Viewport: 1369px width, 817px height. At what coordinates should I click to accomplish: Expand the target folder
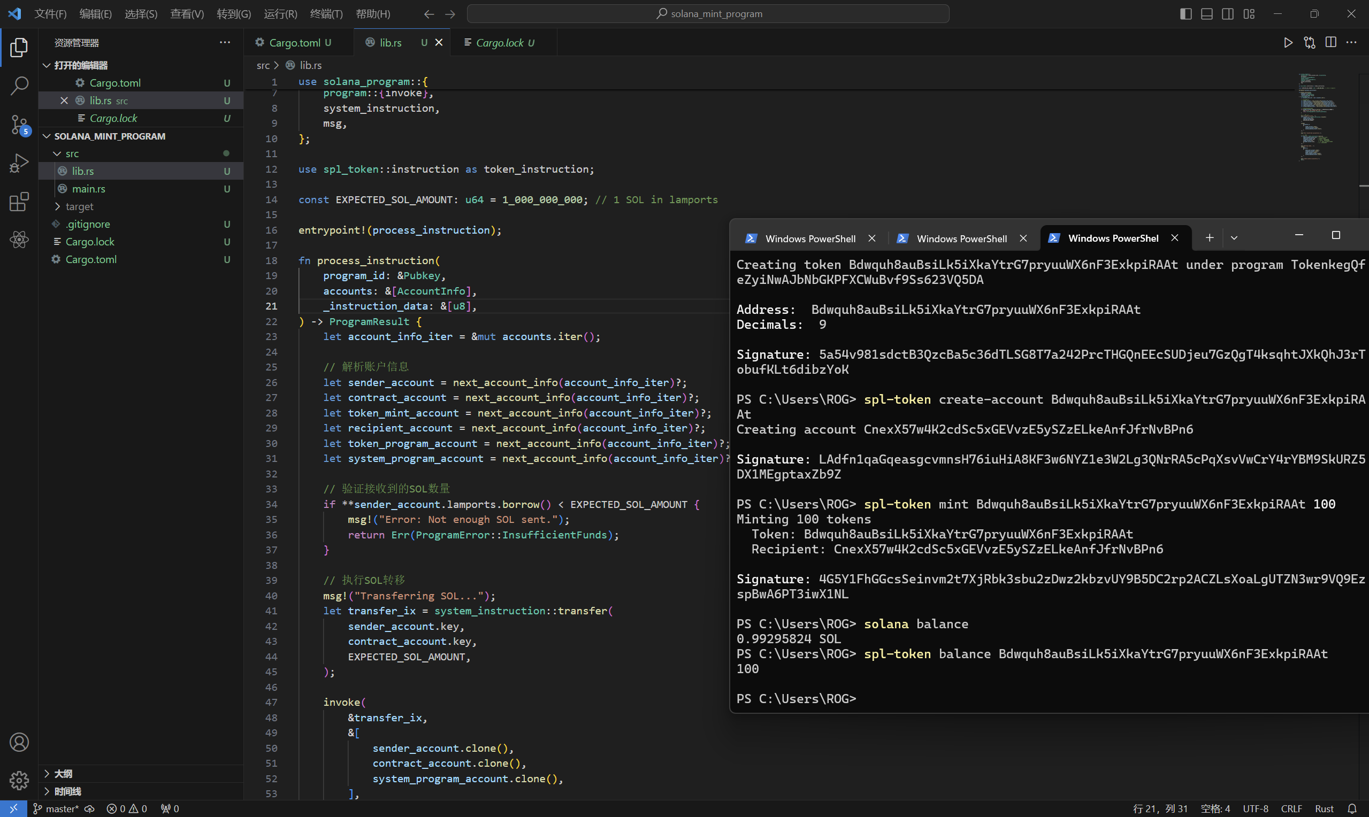79,206
